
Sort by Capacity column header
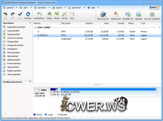[x=86, y=23]
